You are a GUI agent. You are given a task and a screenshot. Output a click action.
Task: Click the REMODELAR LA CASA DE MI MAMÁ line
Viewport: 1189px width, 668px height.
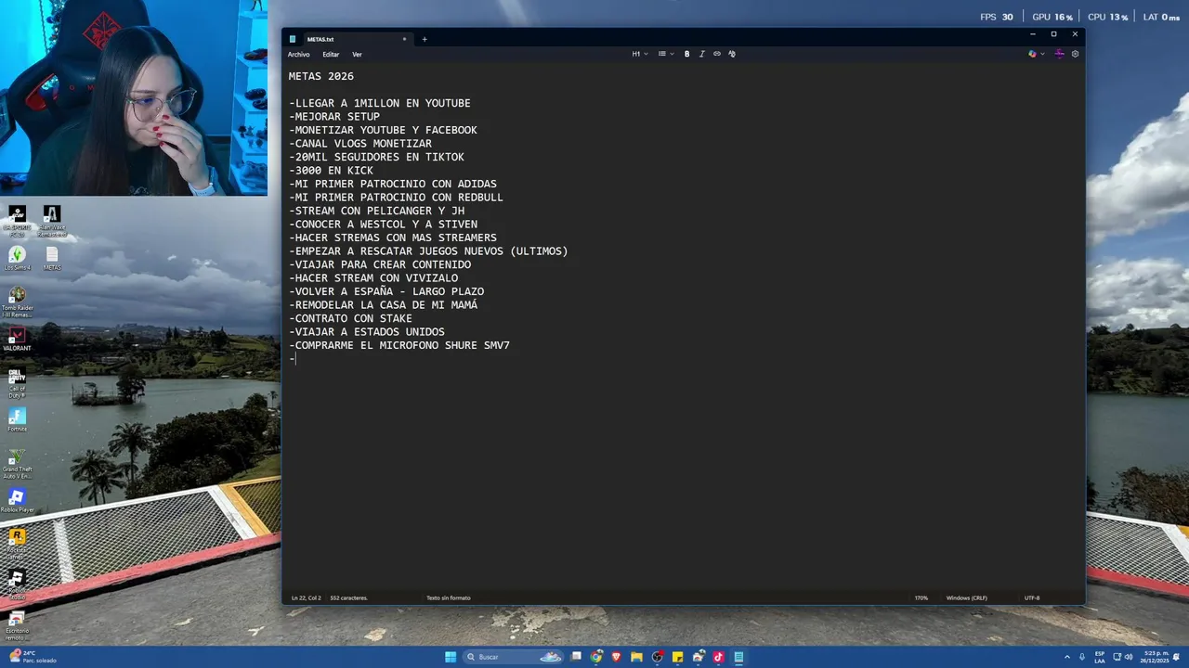(x=384, y=305)
